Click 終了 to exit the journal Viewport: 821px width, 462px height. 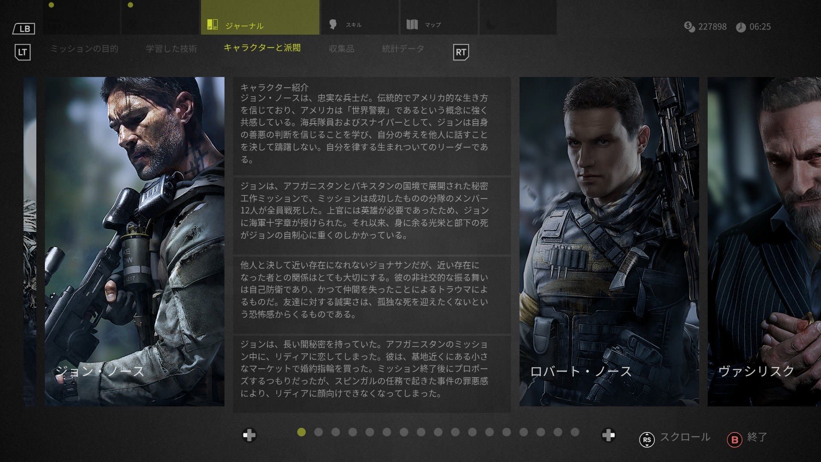point(757,437)
